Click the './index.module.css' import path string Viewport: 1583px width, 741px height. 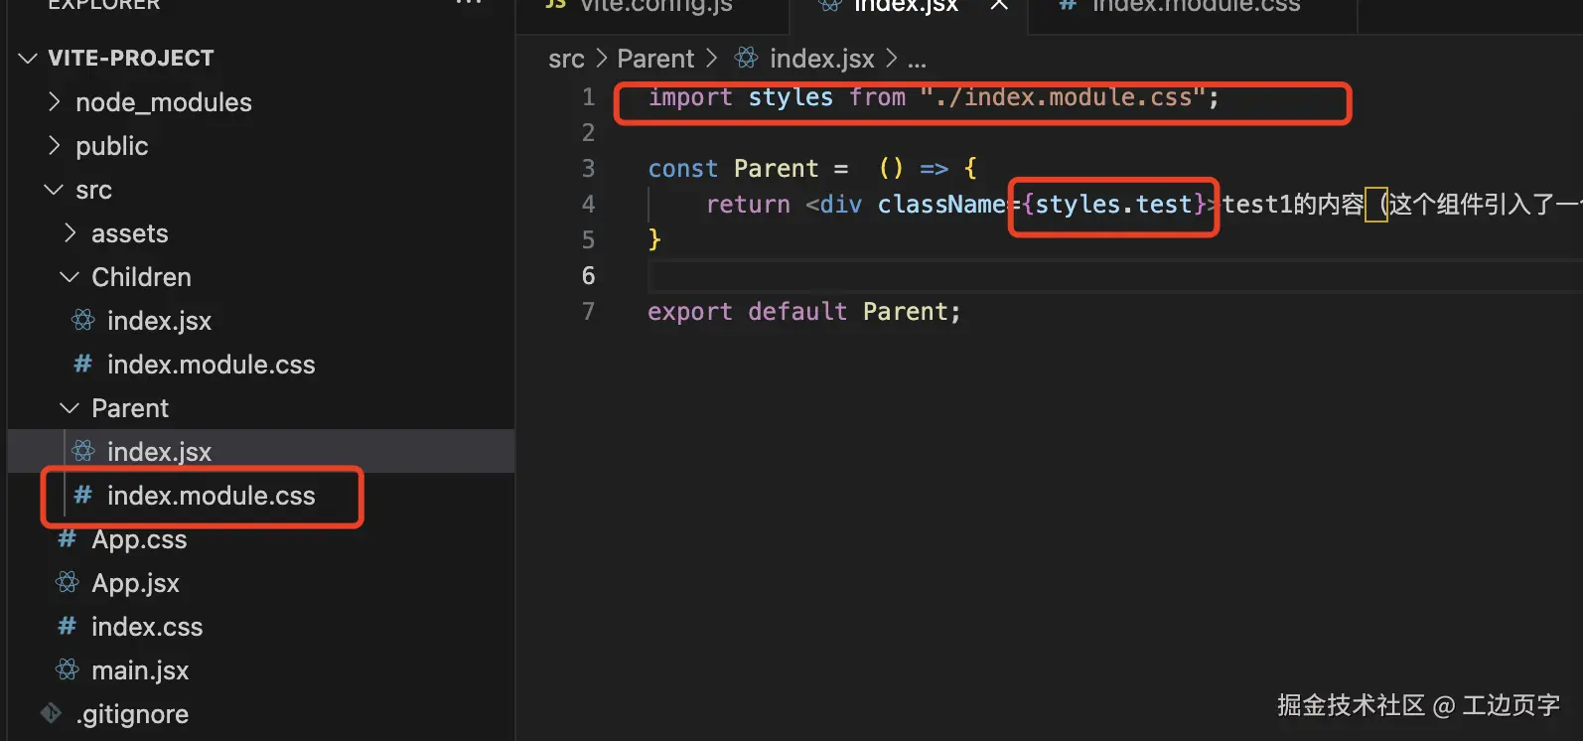click(x=1063, y=97)
